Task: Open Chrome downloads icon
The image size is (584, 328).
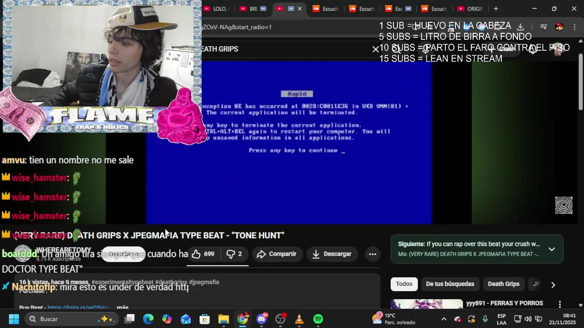Action: pos(520,27)
